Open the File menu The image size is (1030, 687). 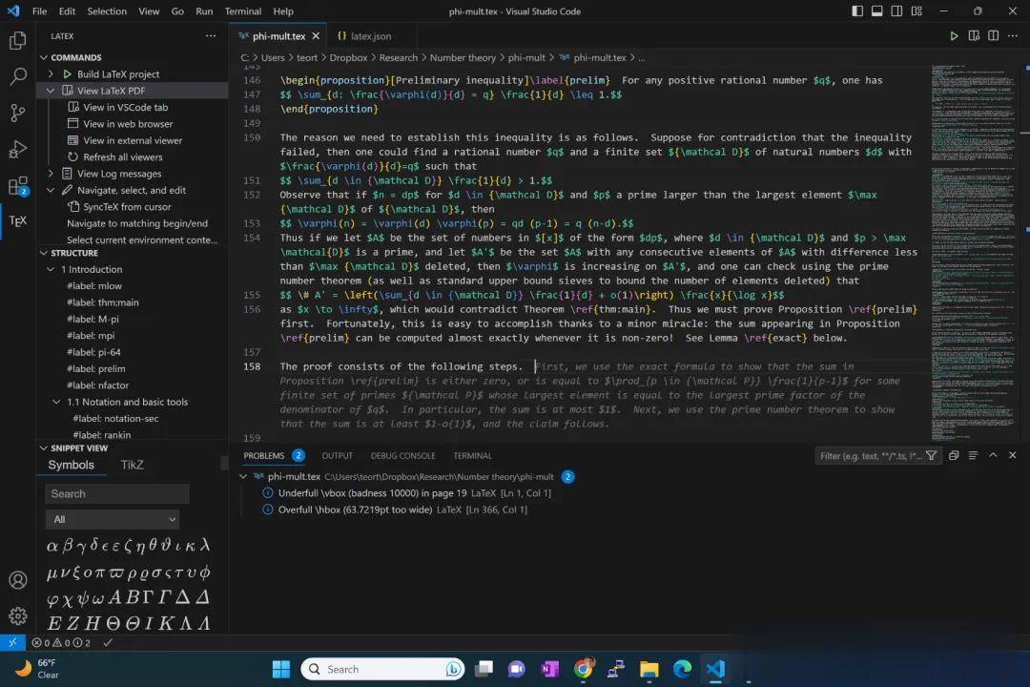tap(39, 11)
